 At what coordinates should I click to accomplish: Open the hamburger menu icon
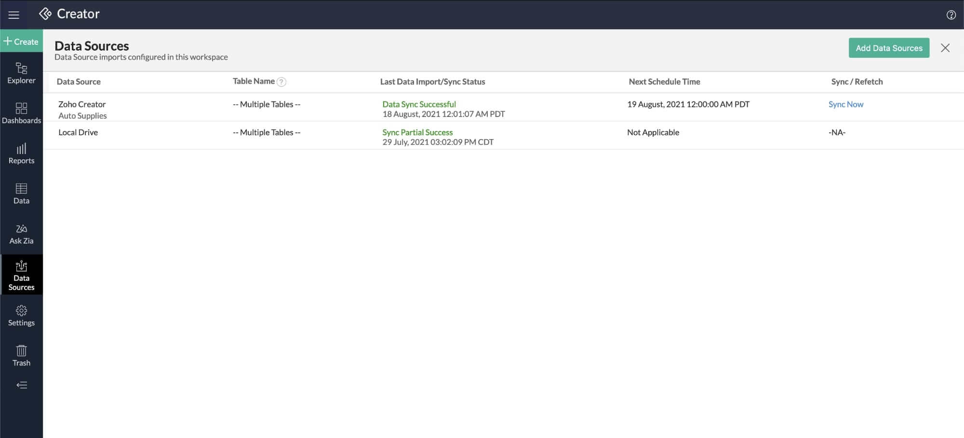coord(14,15)
